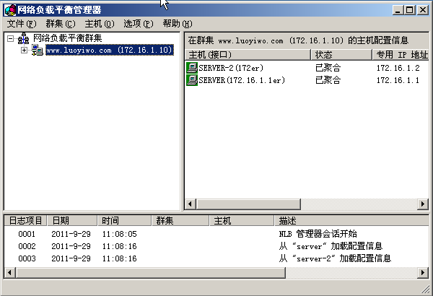Click the 已聚合 status of SERVER-2
Image resolution: width=433 pixels, height=296 pixels.
click(328, 68)
